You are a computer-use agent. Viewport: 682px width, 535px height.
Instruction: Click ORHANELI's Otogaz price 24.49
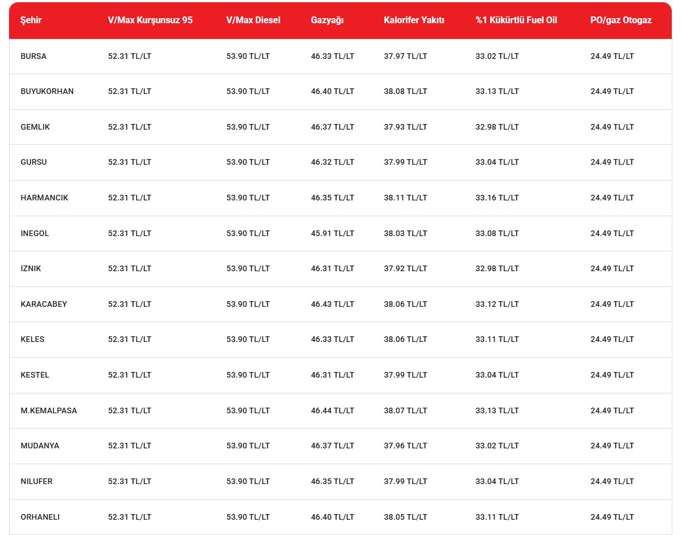[x=612, y=517]
